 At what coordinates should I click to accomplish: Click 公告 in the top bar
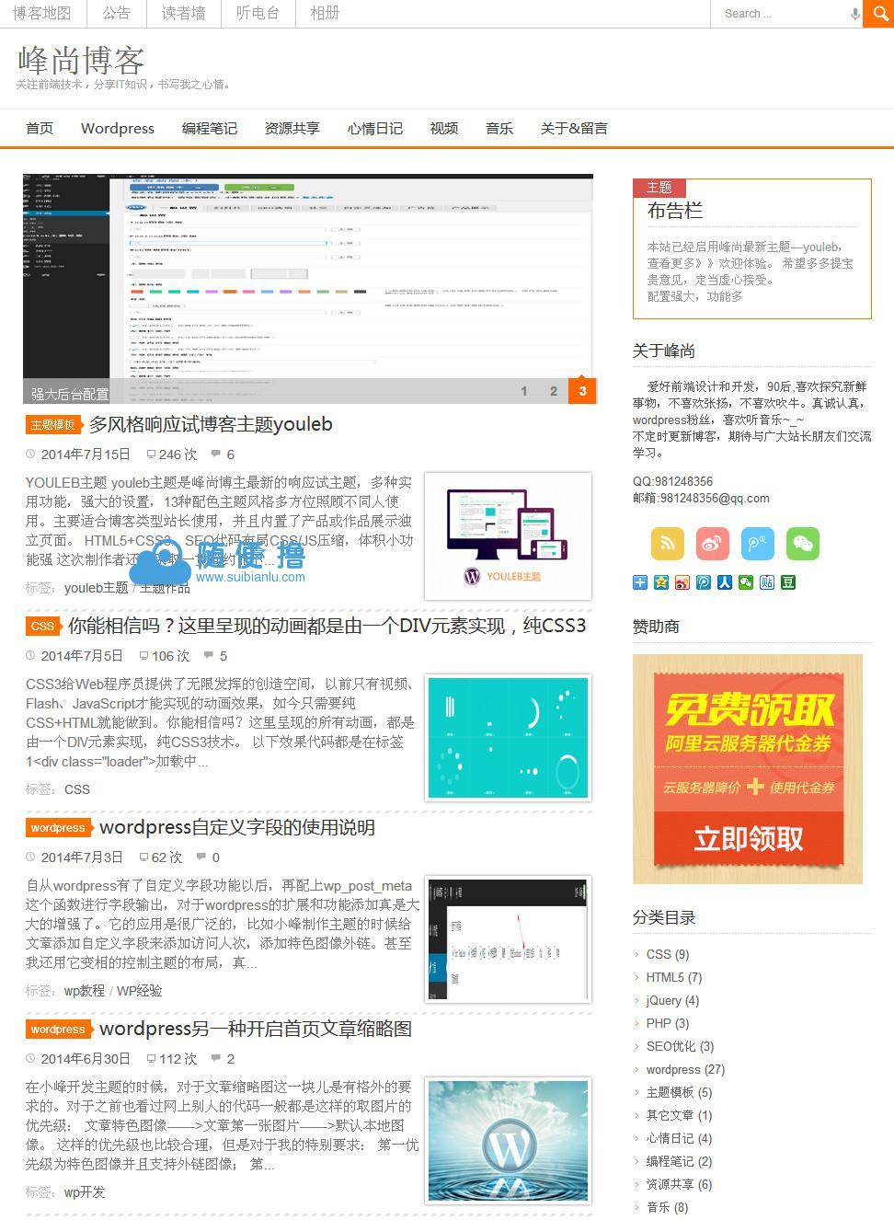[117, 13]
